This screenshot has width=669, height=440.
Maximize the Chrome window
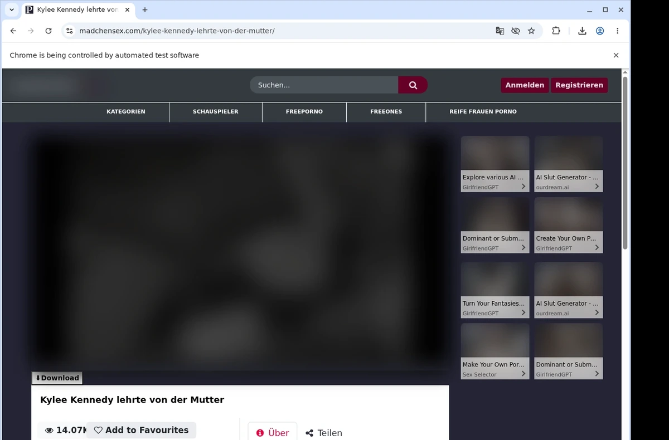click(x=605, y=10)
